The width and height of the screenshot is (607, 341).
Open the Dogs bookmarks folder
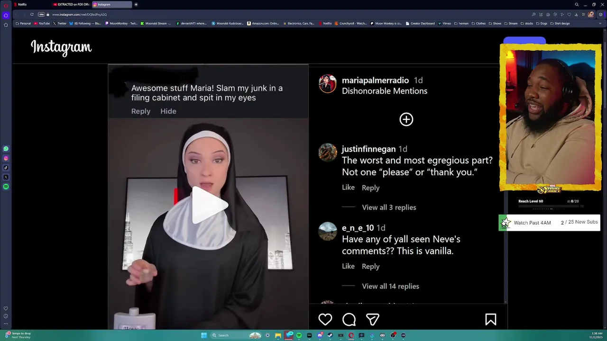click(542, 23)
